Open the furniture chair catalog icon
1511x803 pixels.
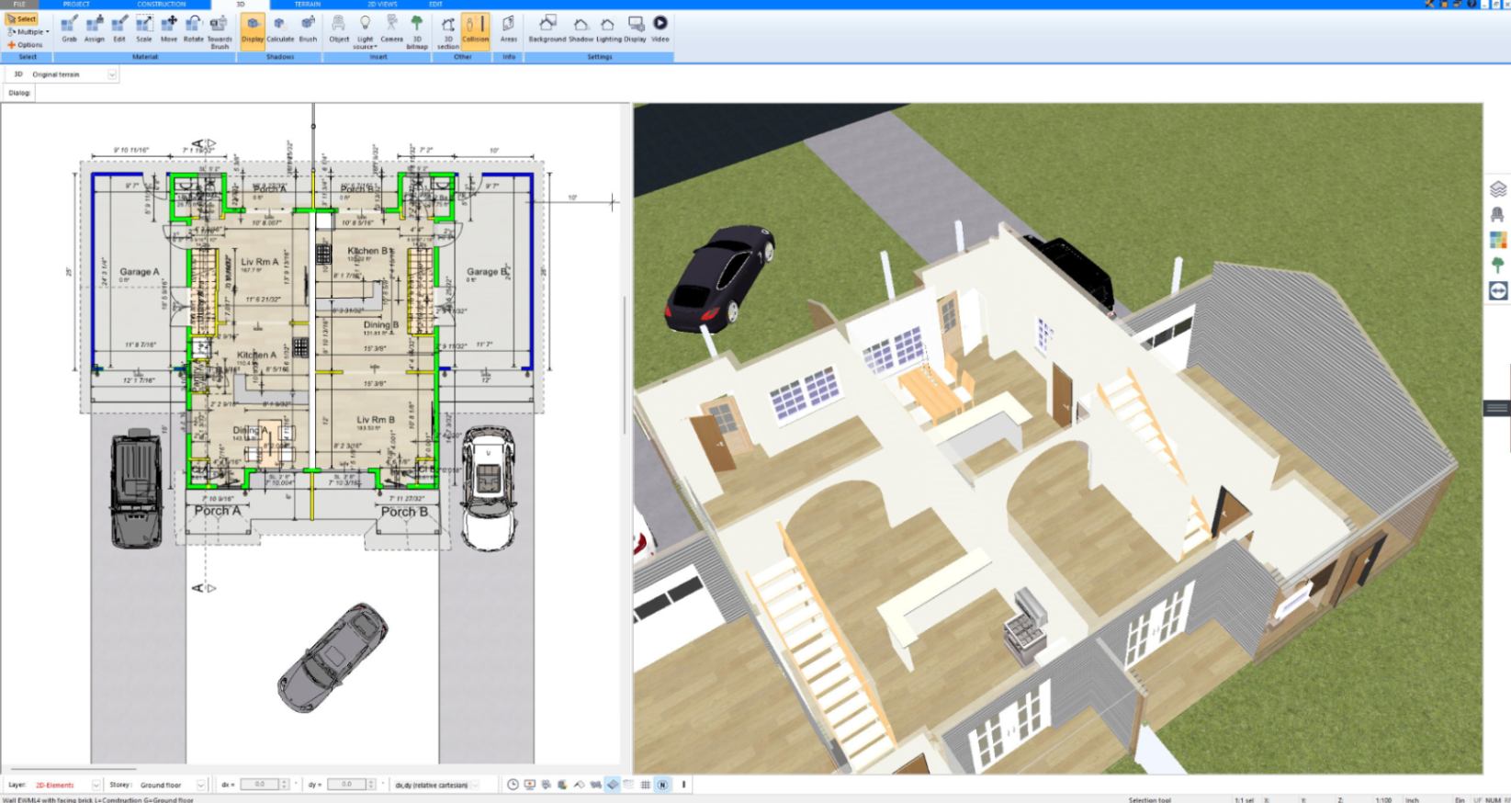1498,214
